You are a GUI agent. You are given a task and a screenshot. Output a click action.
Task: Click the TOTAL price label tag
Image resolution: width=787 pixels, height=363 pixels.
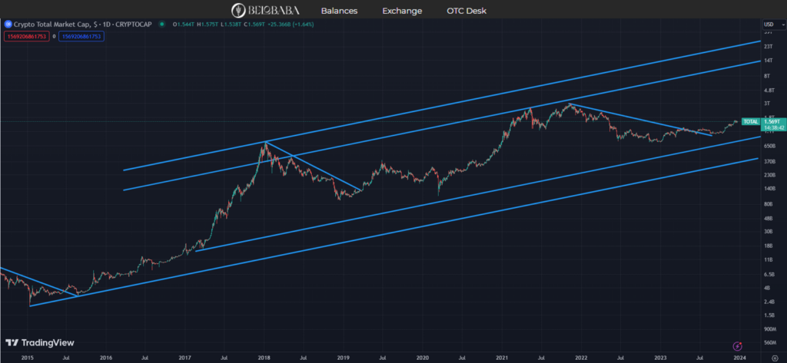pos(751,121)
